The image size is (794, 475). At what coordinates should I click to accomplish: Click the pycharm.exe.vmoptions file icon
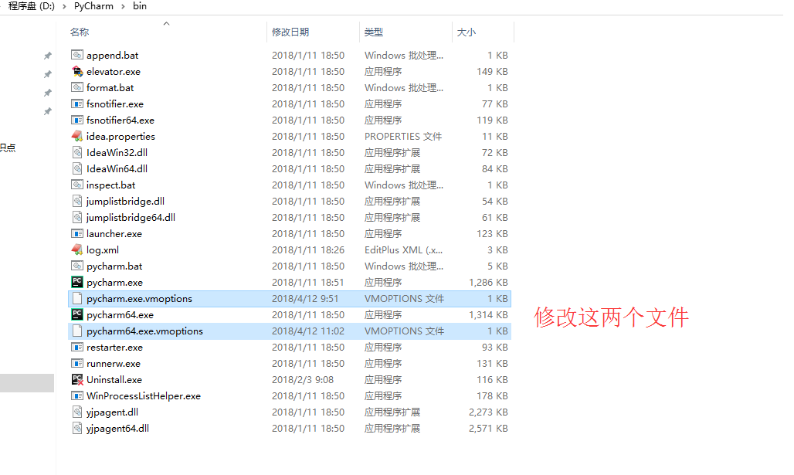(77, 298)
